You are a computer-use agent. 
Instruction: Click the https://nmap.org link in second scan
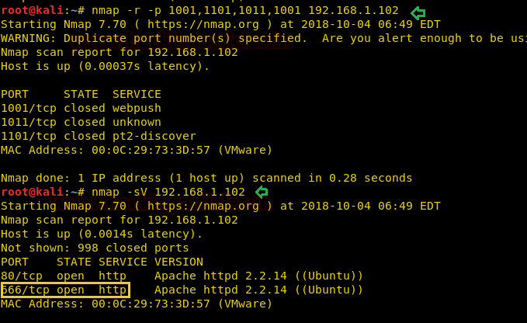tap(203, 206)
